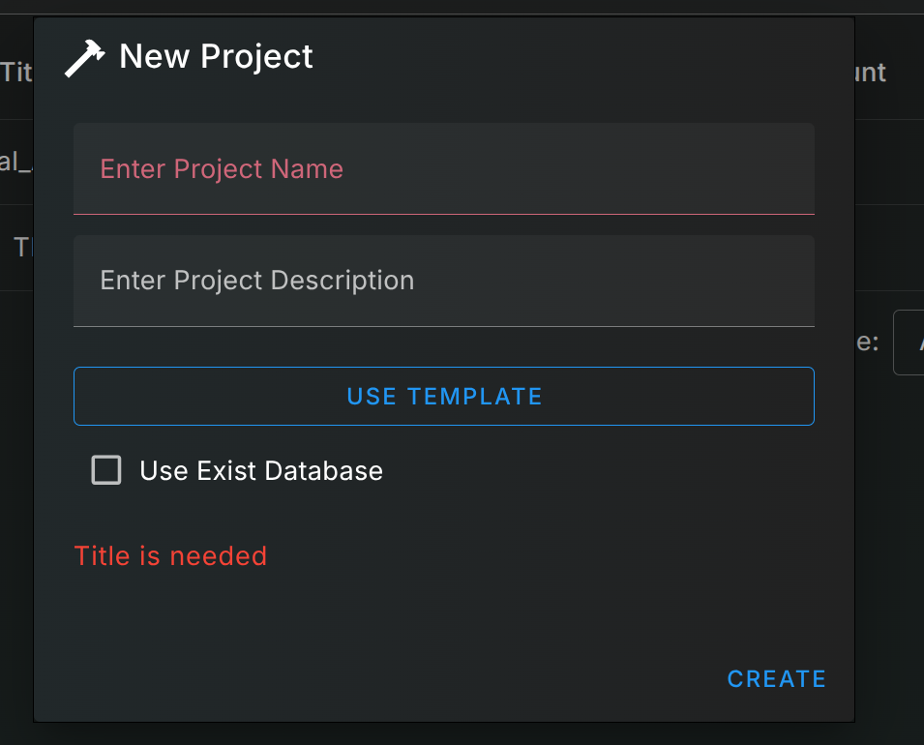
Task: Open the partially hidden dropdown at right edge
Action: click(x=909, y=342)
